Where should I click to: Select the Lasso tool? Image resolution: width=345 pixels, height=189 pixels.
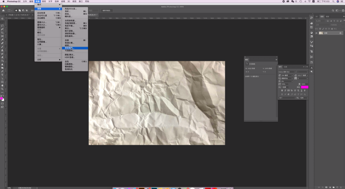point(2,26)
